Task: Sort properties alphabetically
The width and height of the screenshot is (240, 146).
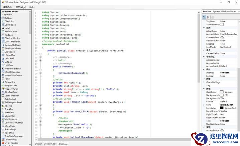Action: tap(208, 17)
